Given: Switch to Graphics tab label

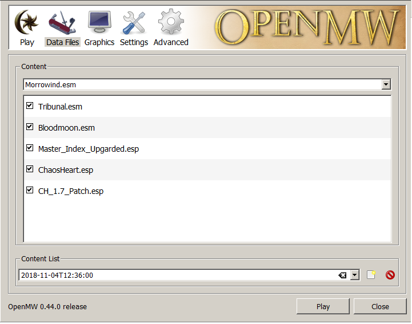Looking at the screenshot, I should tap(99, 42).
